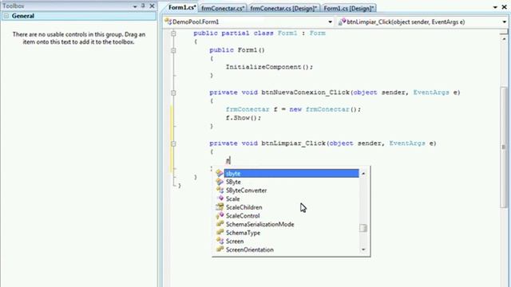Collapse the btnNuevaConexion_Click method region
511x287 pixels.
point(173,92)
